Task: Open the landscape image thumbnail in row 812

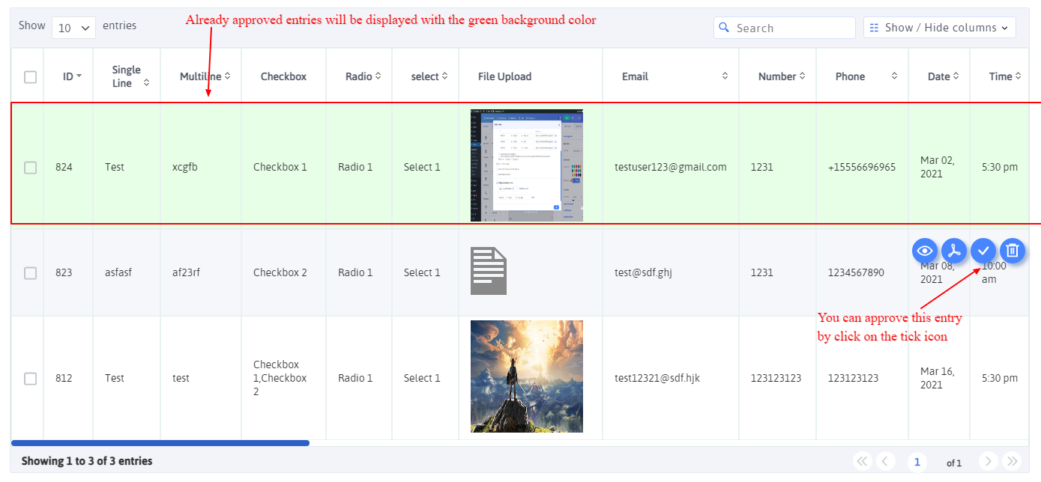Action: pos(527,376)
